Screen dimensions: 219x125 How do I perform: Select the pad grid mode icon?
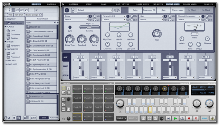tap(64, 88)
